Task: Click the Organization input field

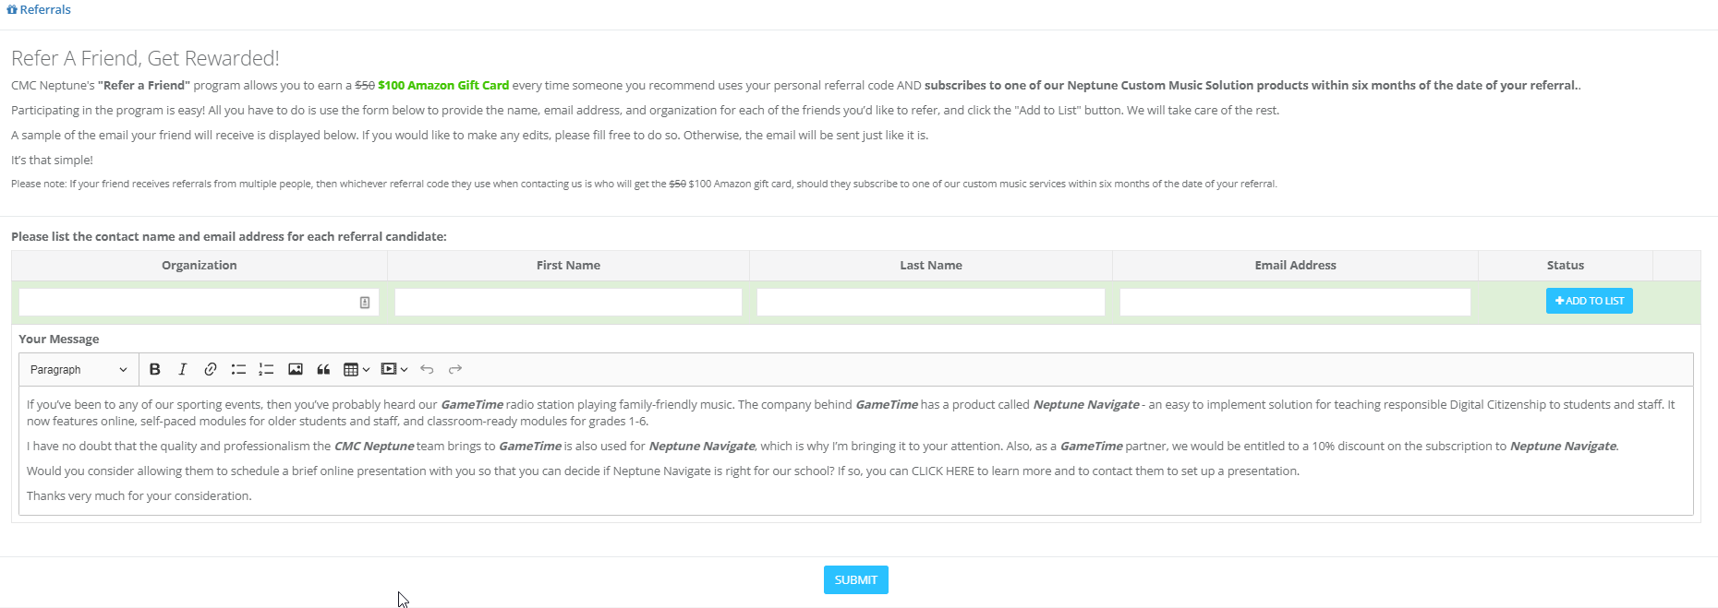Action: [x=185, y=302]
